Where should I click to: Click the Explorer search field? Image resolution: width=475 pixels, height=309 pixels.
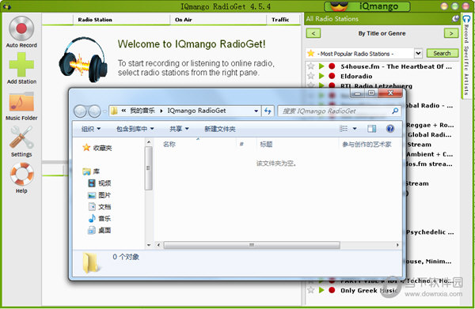[340, 111]
